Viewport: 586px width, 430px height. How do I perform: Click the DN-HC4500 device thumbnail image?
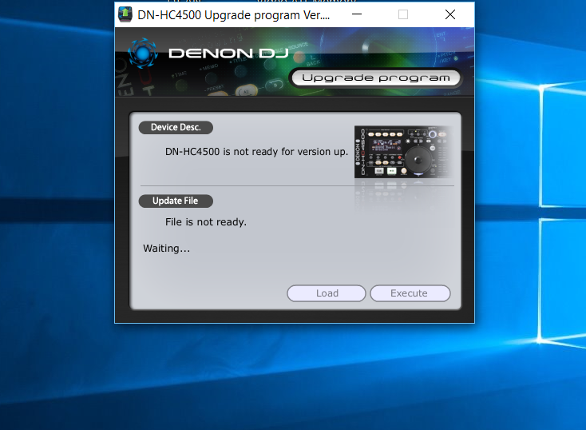pyautogui.click(x=403, y=152)
